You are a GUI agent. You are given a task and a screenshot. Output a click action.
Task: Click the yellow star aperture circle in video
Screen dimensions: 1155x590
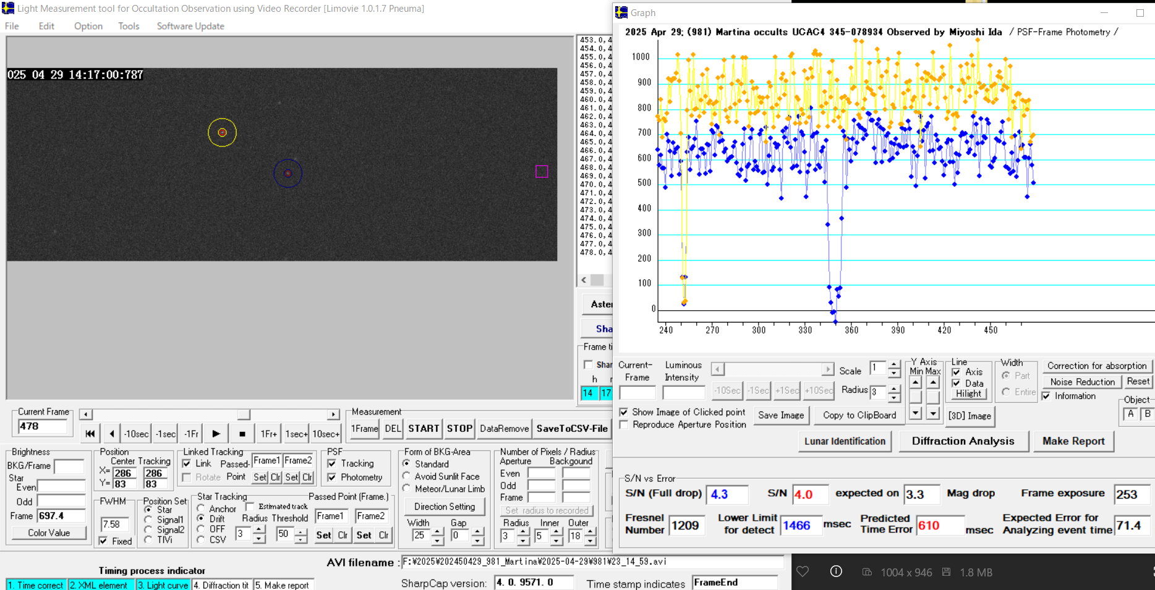pyautogui.click(x=222, y=132)
